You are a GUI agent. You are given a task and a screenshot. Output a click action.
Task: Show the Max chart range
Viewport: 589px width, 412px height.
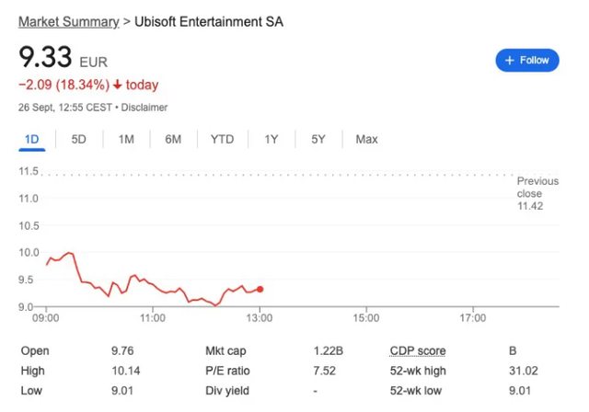tap(366, 140)
